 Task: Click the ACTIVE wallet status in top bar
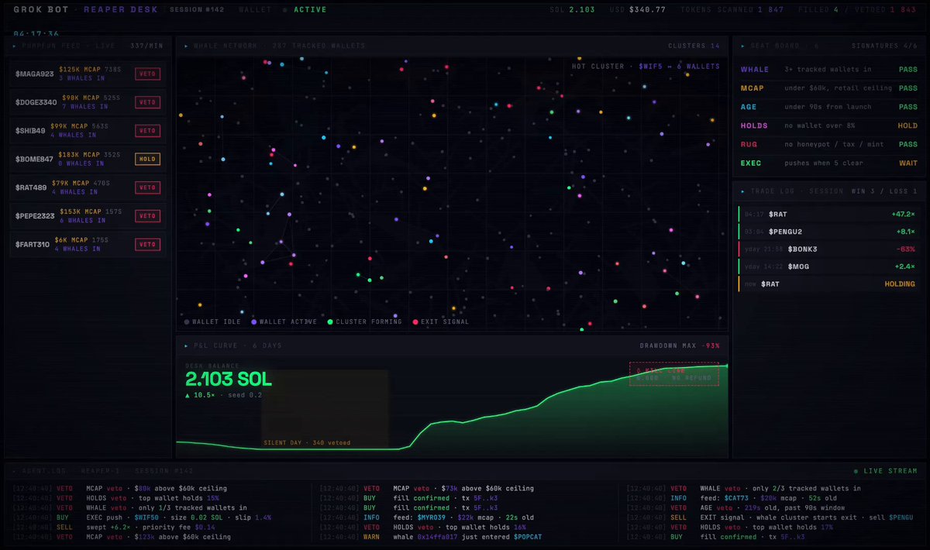(x=310, y=10)
